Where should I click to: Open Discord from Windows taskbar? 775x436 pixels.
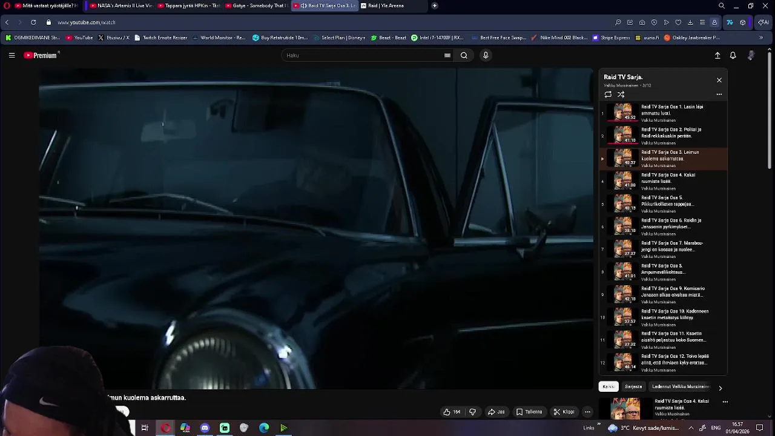coord(205,428)
